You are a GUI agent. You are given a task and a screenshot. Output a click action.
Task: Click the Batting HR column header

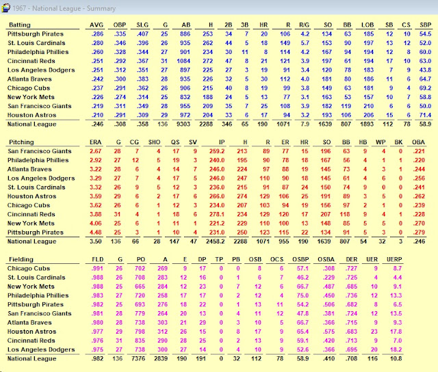(263, 25)
